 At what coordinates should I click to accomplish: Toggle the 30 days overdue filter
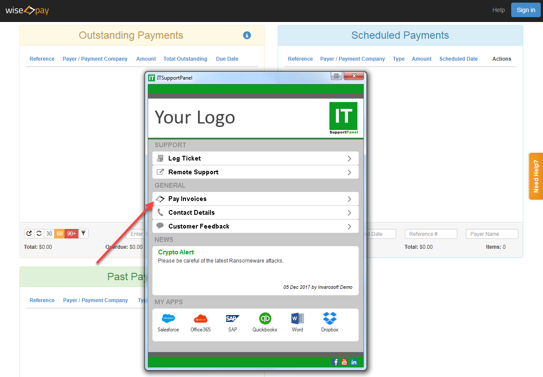pyautogui.click(x=49, y=234)
